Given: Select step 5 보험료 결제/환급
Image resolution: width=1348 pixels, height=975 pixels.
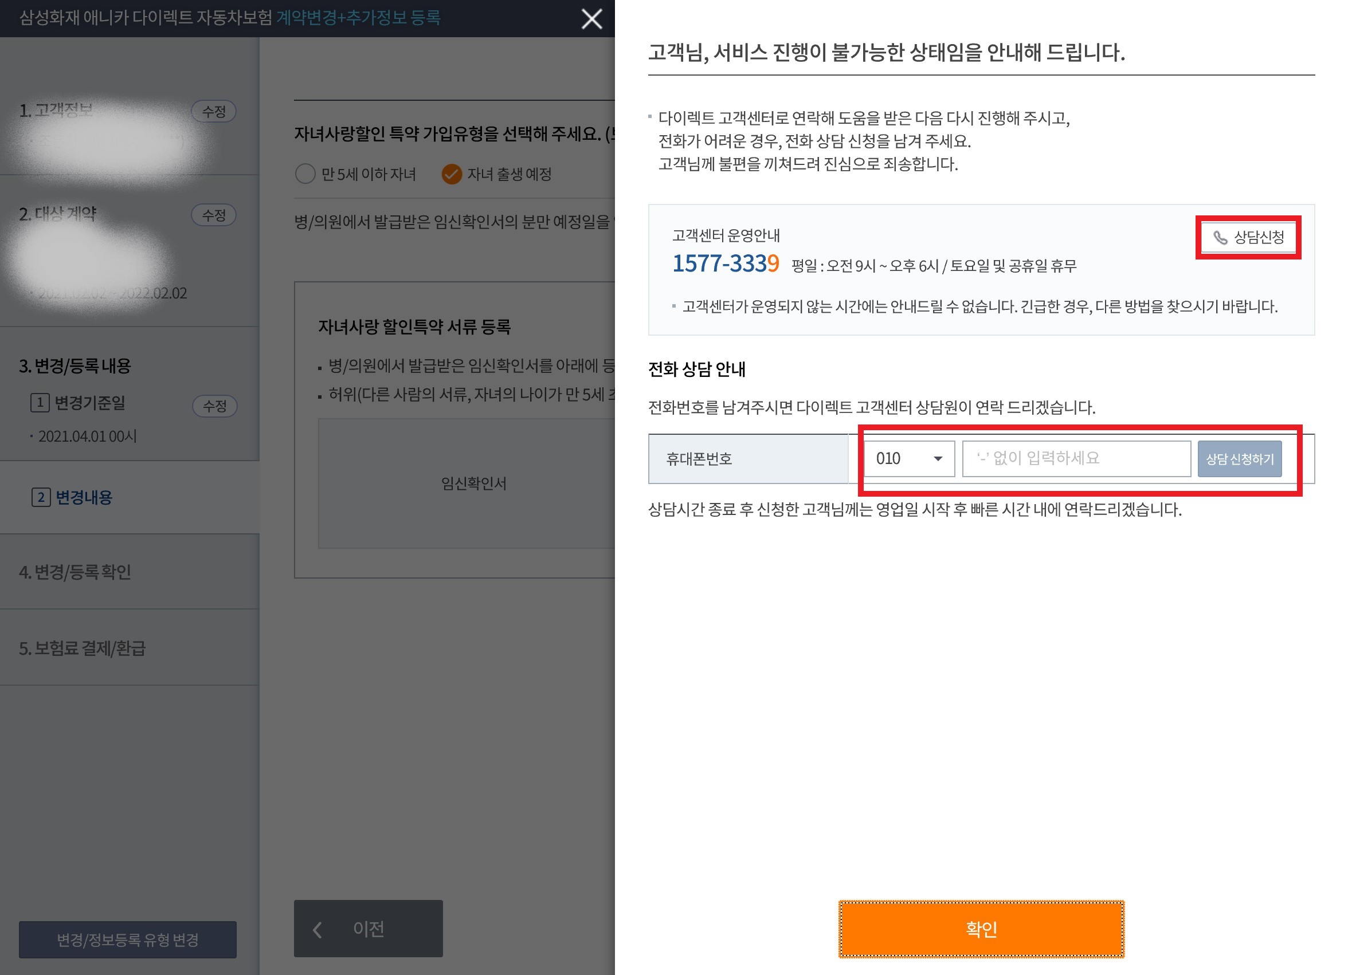Looking at the screenshot, I should 82,648.
